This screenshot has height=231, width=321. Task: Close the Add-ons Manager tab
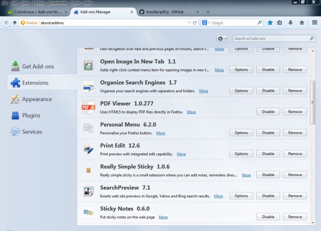click(132, 12)
